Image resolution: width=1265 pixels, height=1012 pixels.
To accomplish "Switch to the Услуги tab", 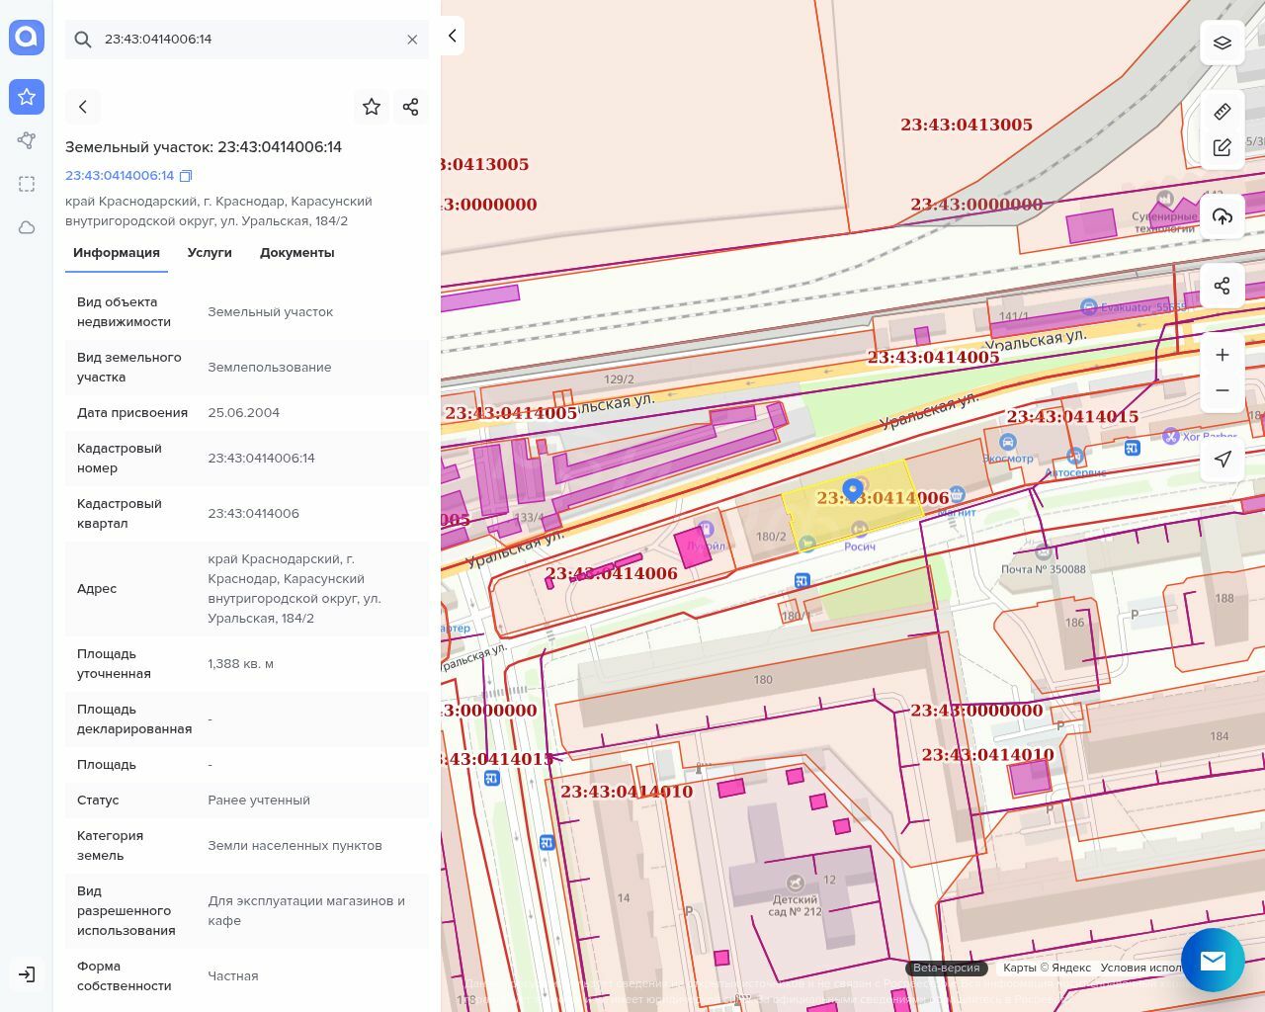I will click(x=210, y=253).
